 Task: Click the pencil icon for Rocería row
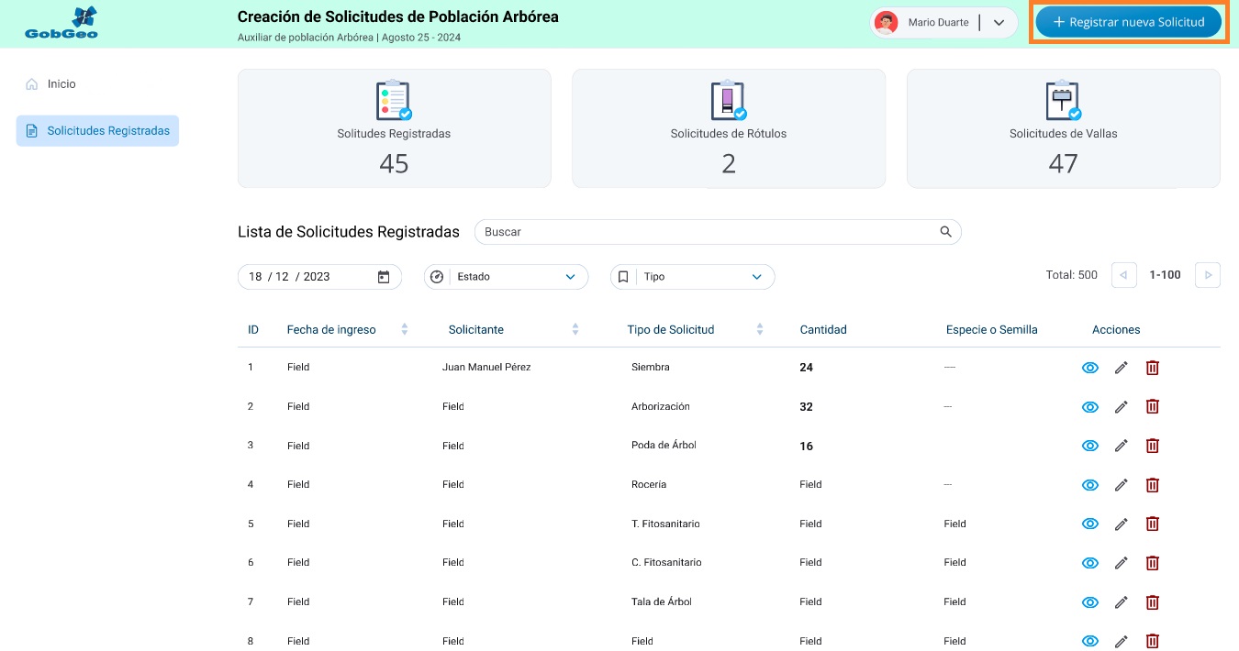(1121, 485)
